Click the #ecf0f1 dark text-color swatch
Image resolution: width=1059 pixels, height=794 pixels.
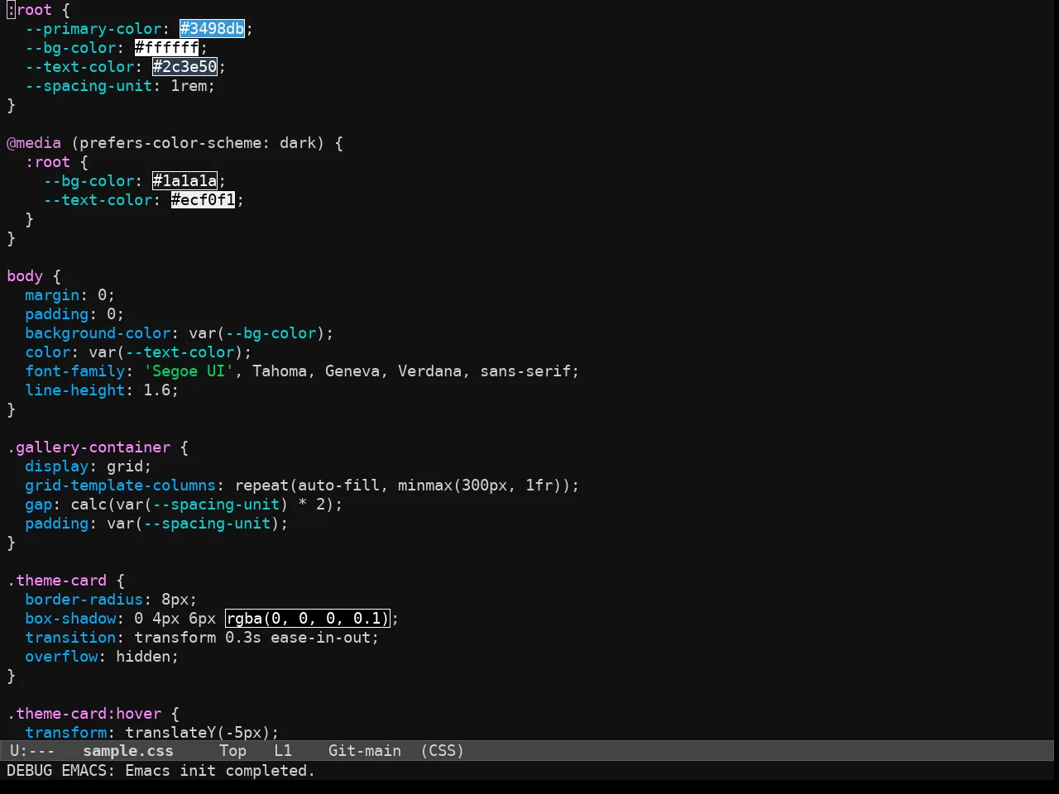204,200
